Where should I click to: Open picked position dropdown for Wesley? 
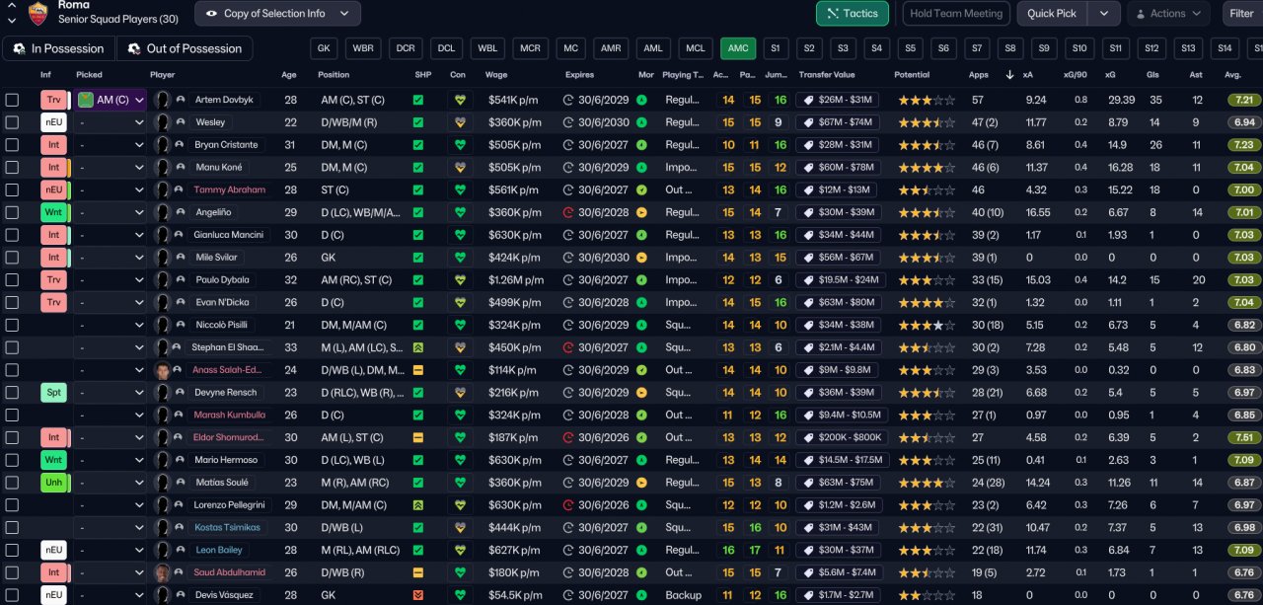[111, 122]
